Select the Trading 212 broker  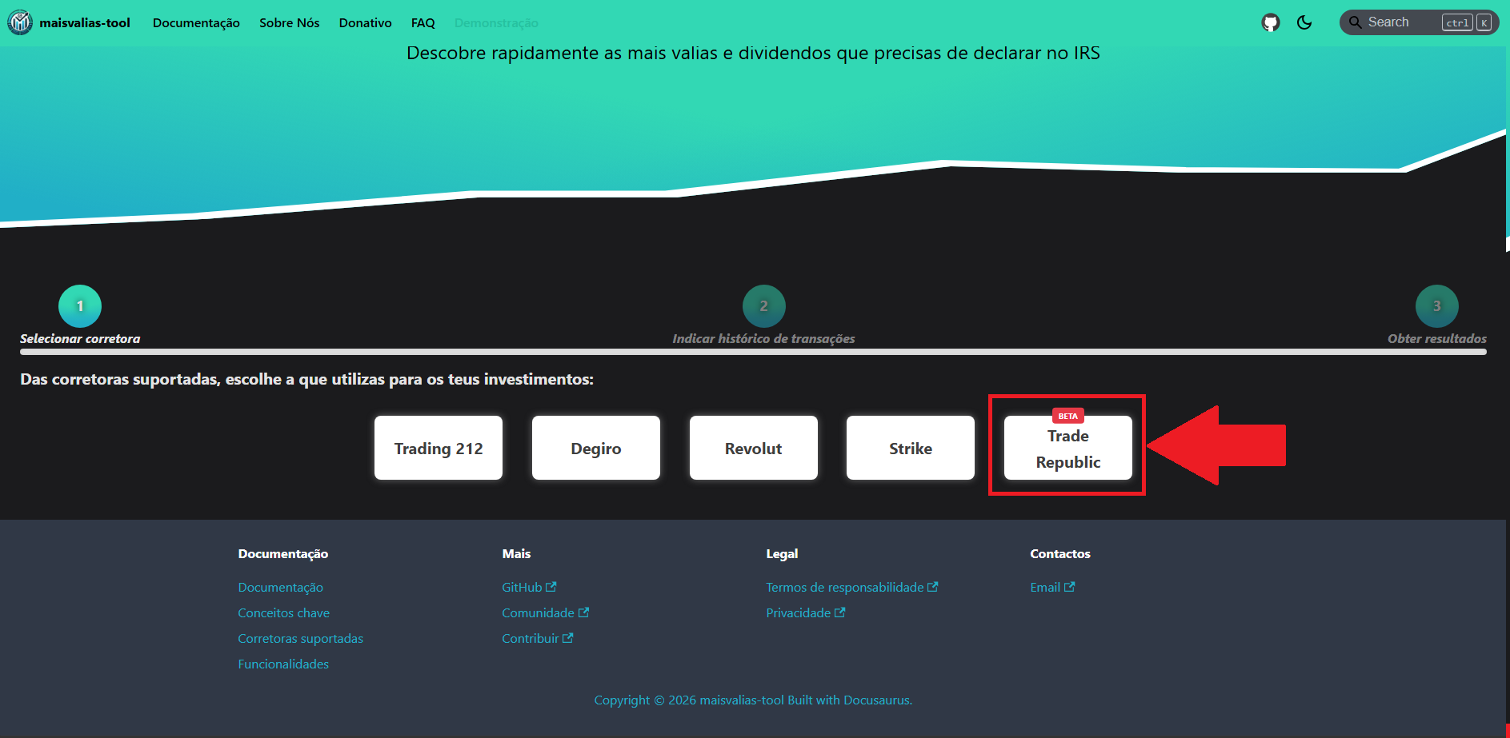pos(439,449)
